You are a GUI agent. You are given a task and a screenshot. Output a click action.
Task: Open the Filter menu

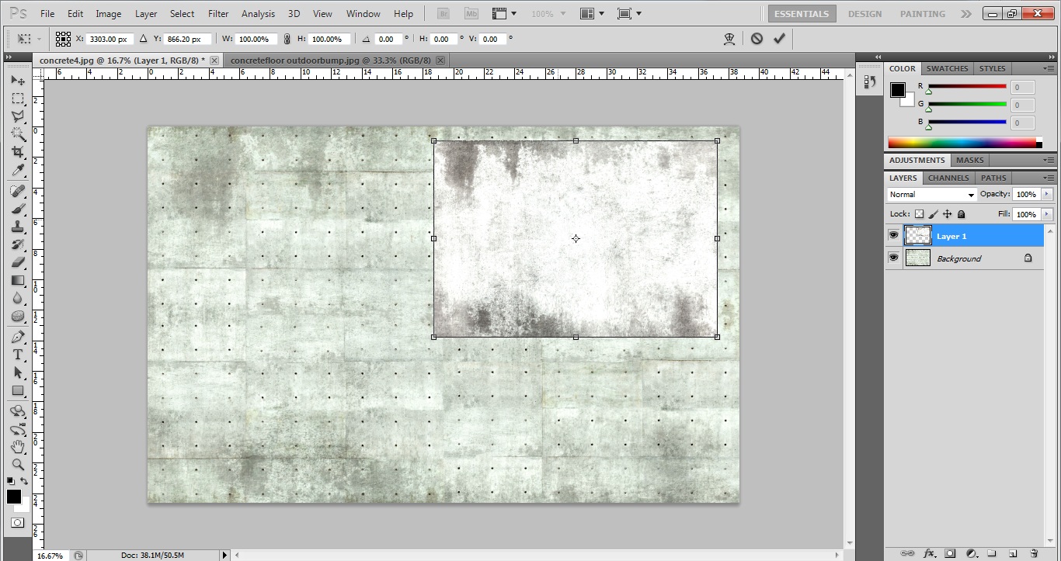tap(218, 14)
